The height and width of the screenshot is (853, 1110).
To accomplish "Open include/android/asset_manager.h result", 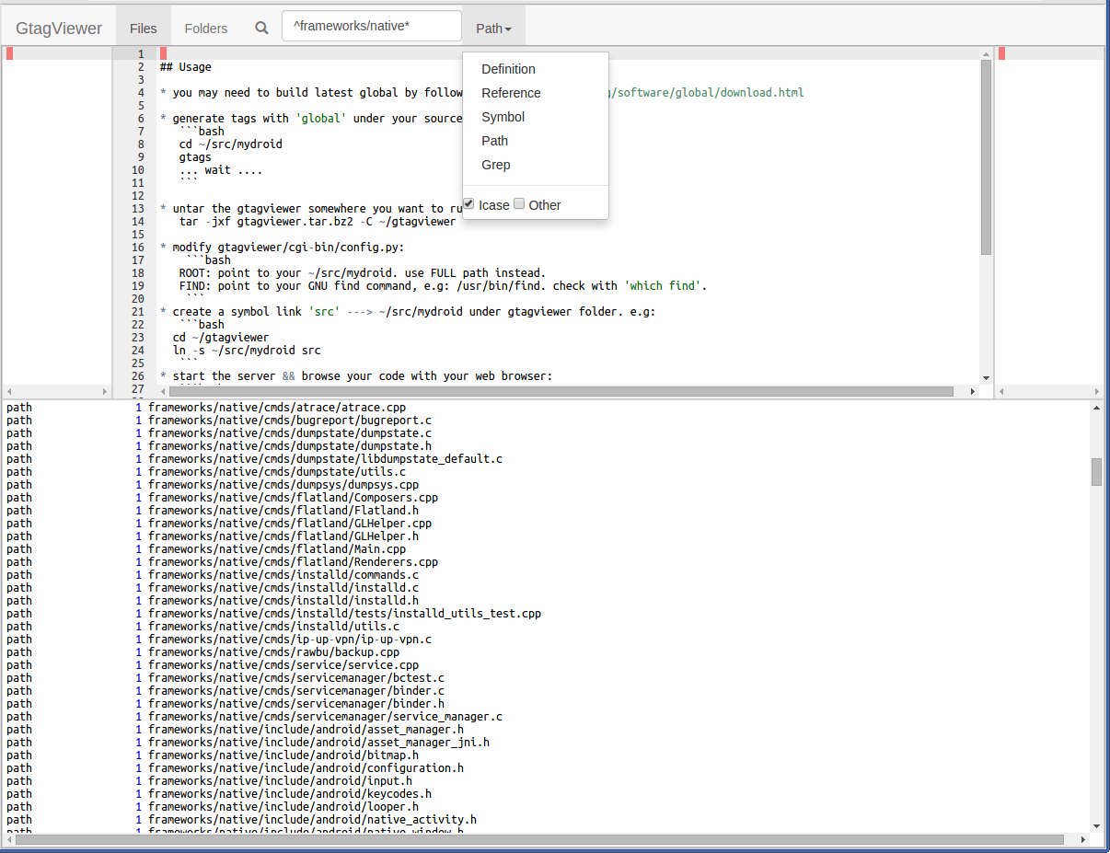I will [x=306, y=729].
